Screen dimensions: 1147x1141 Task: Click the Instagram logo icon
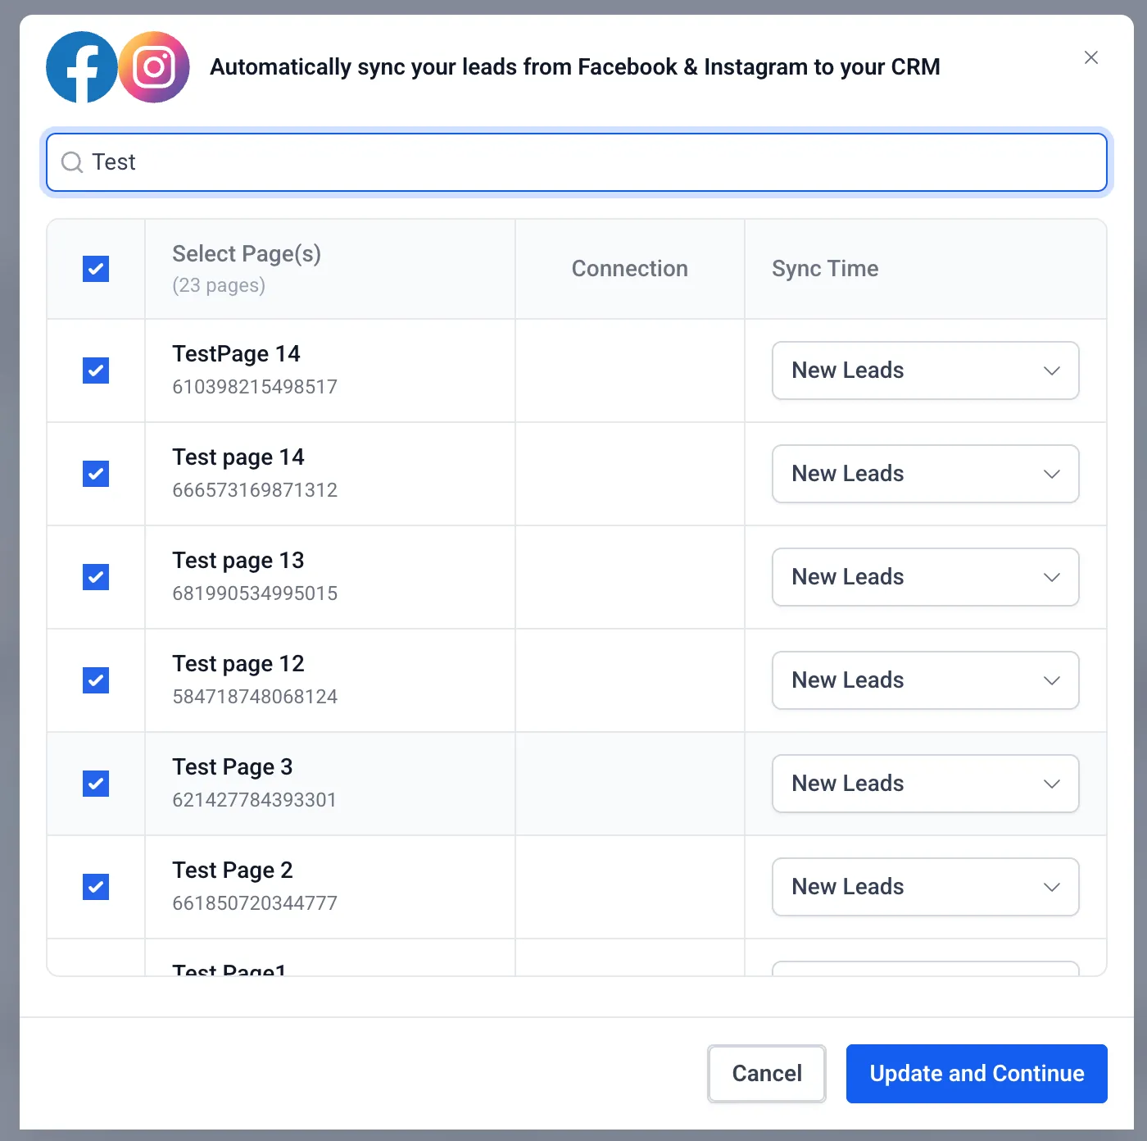pyautogui.click(x=154, y=67)
